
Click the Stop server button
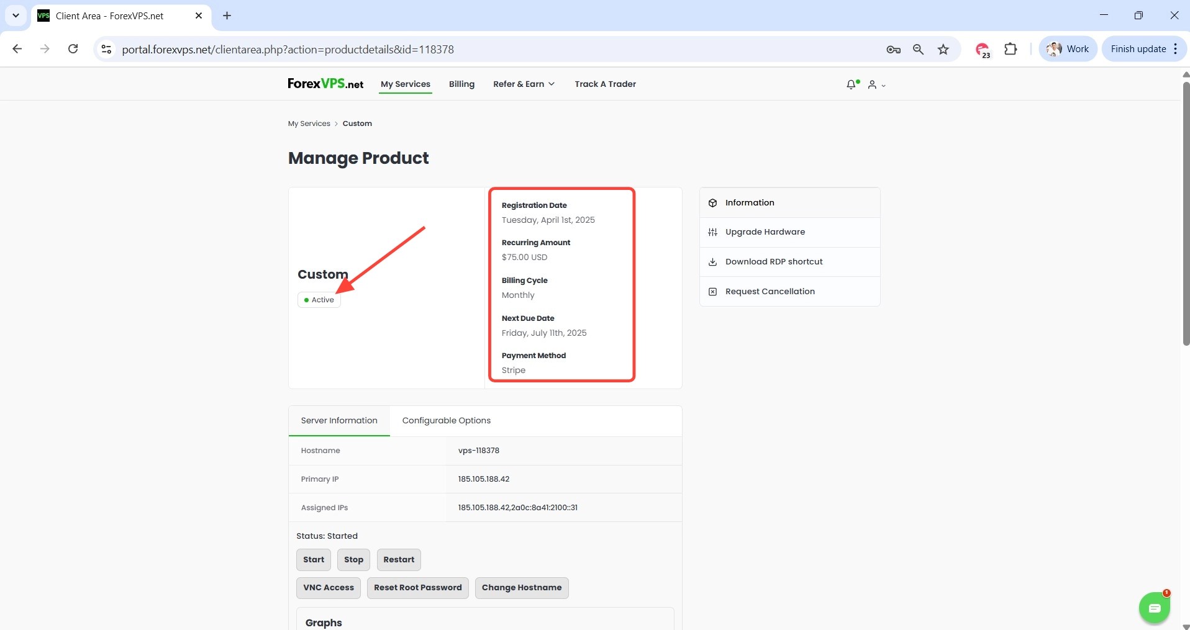353,560
